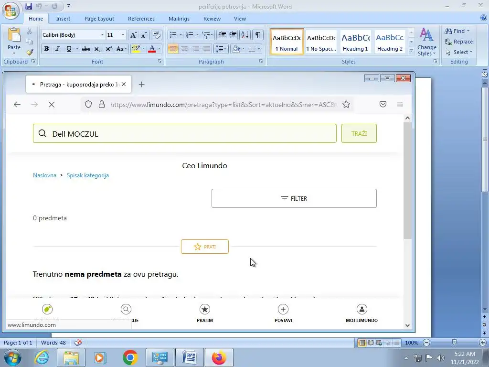
Task: Open the Calibri font name dropdown
Action: [102, 34]
